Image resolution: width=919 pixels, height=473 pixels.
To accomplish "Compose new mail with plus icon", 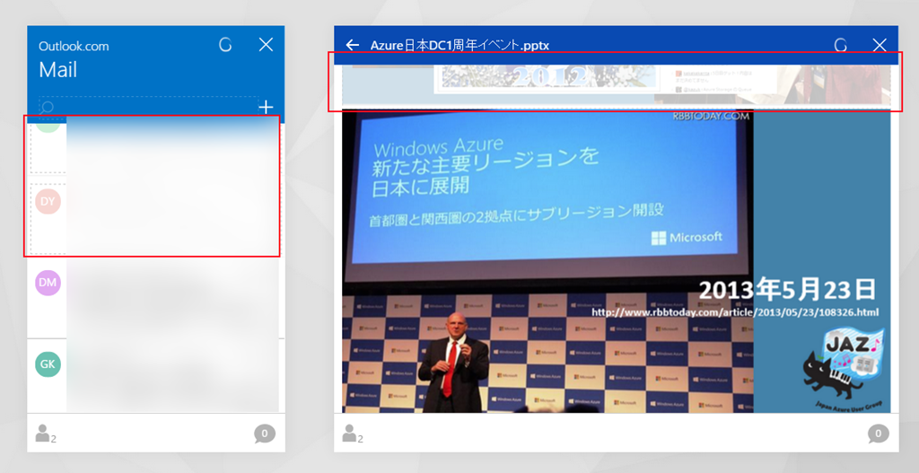I will [266, 108].
